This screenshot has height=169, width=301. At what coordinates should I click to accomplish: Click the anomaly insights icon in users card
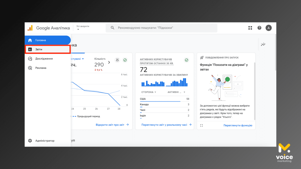tap(117, 60)
